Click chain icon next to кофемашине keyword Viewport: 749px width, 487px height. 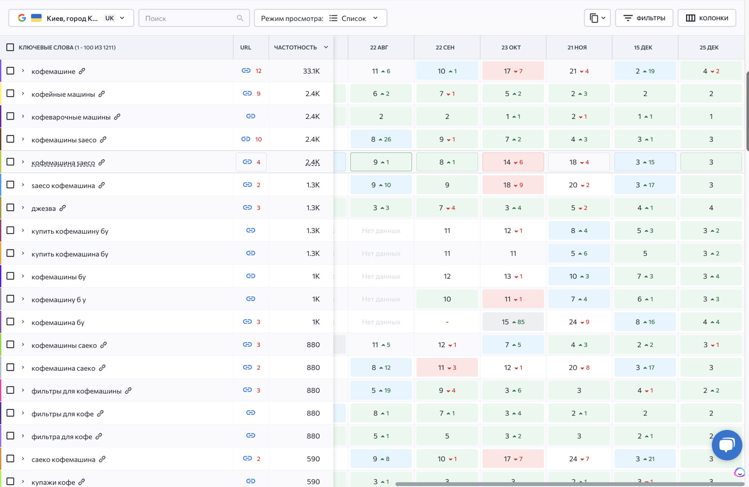tap(82, 71)
